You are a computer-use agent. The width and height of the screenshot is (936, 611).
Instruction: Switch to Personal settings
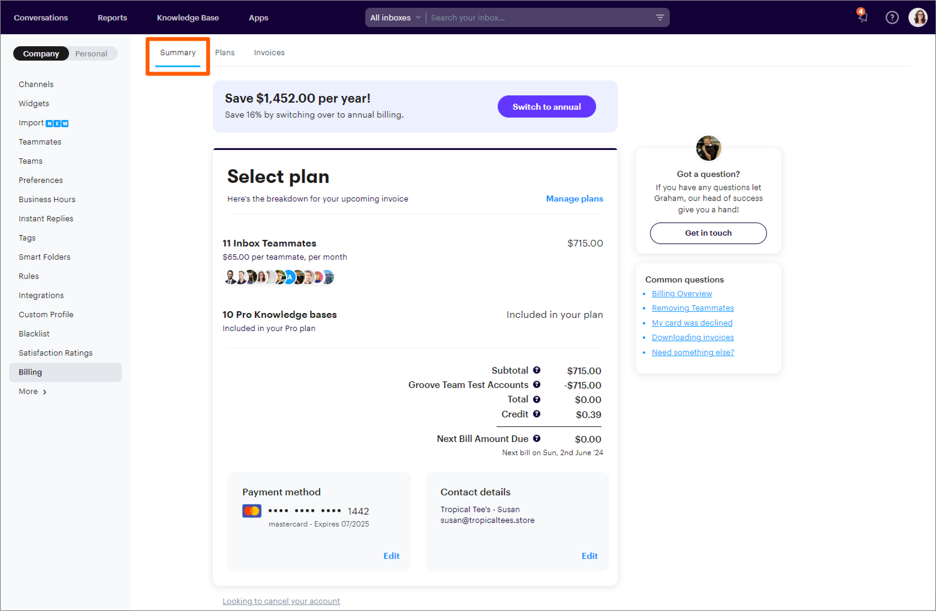pyautogui.click(x=91, y=53)
